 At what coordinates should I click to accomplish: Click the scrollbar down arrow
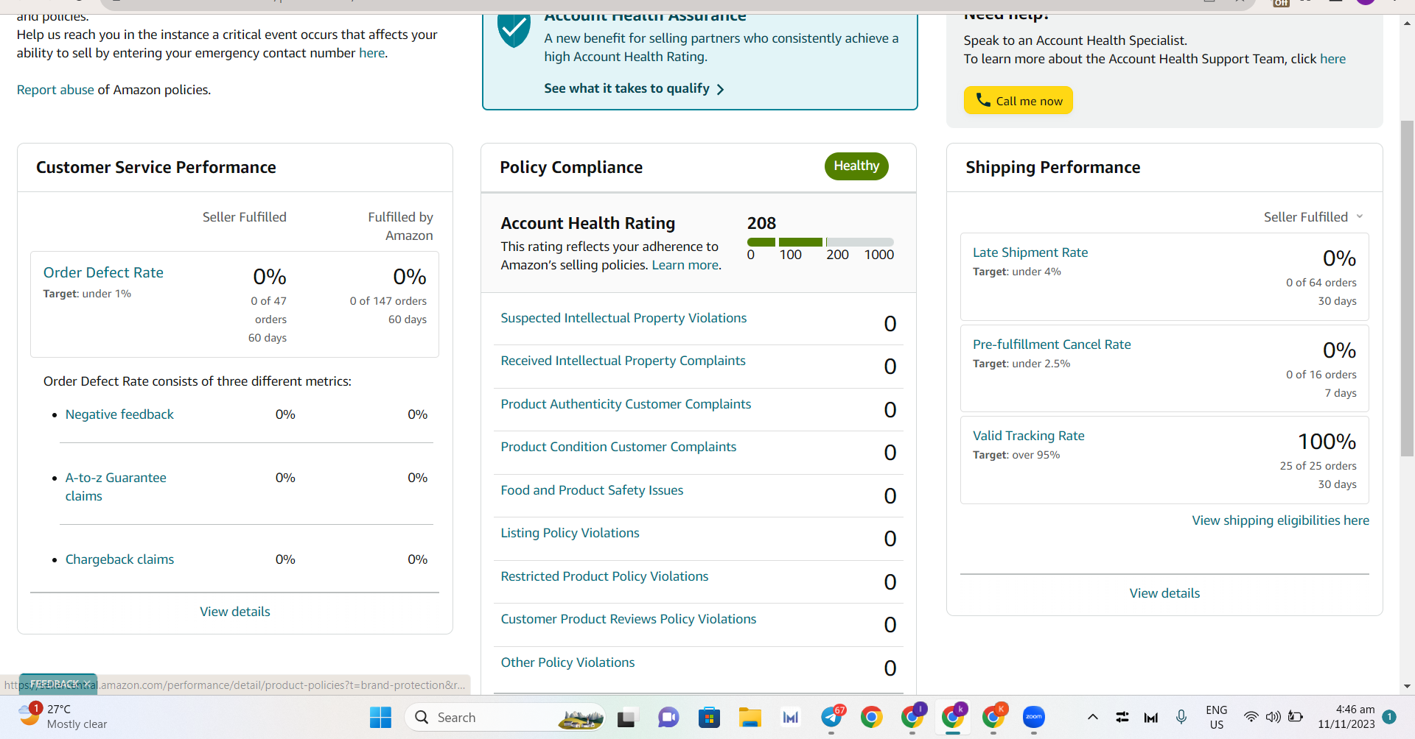pyautogui.click(x=1407, y=686)
